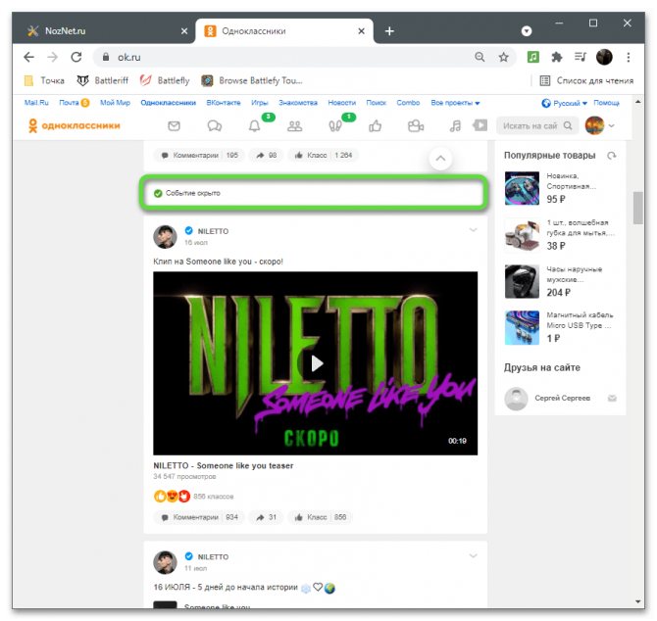
Task: Open the Помощь link
Action: pos(606,103)
